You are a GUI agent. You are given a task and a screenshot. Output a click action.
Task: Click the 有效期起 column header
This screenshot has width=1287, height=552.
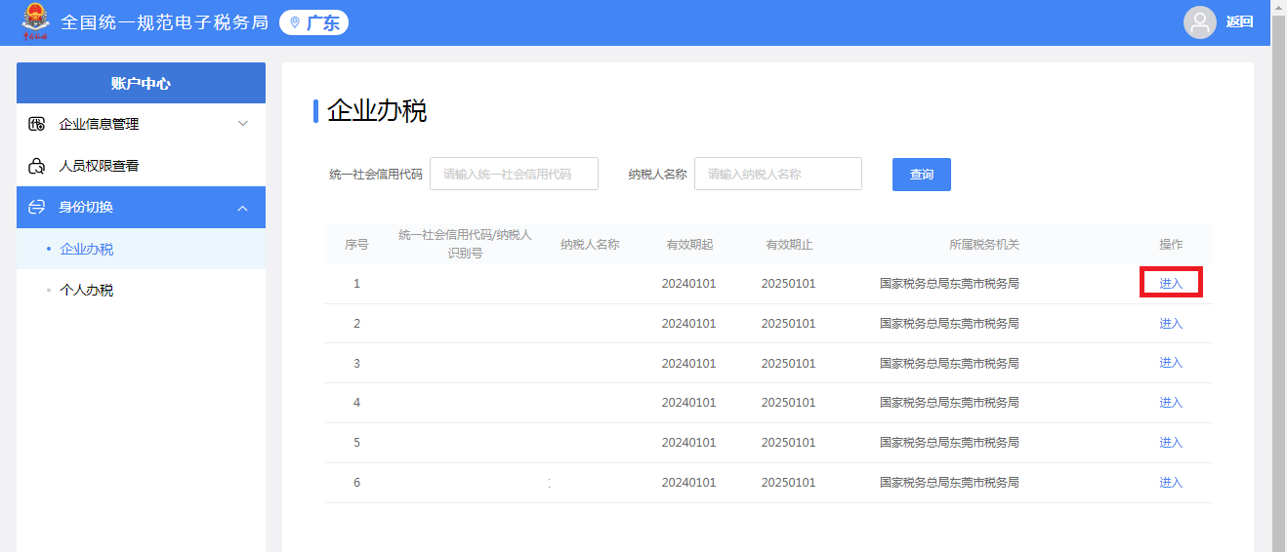pyautogui.click(x=689, y=244)
